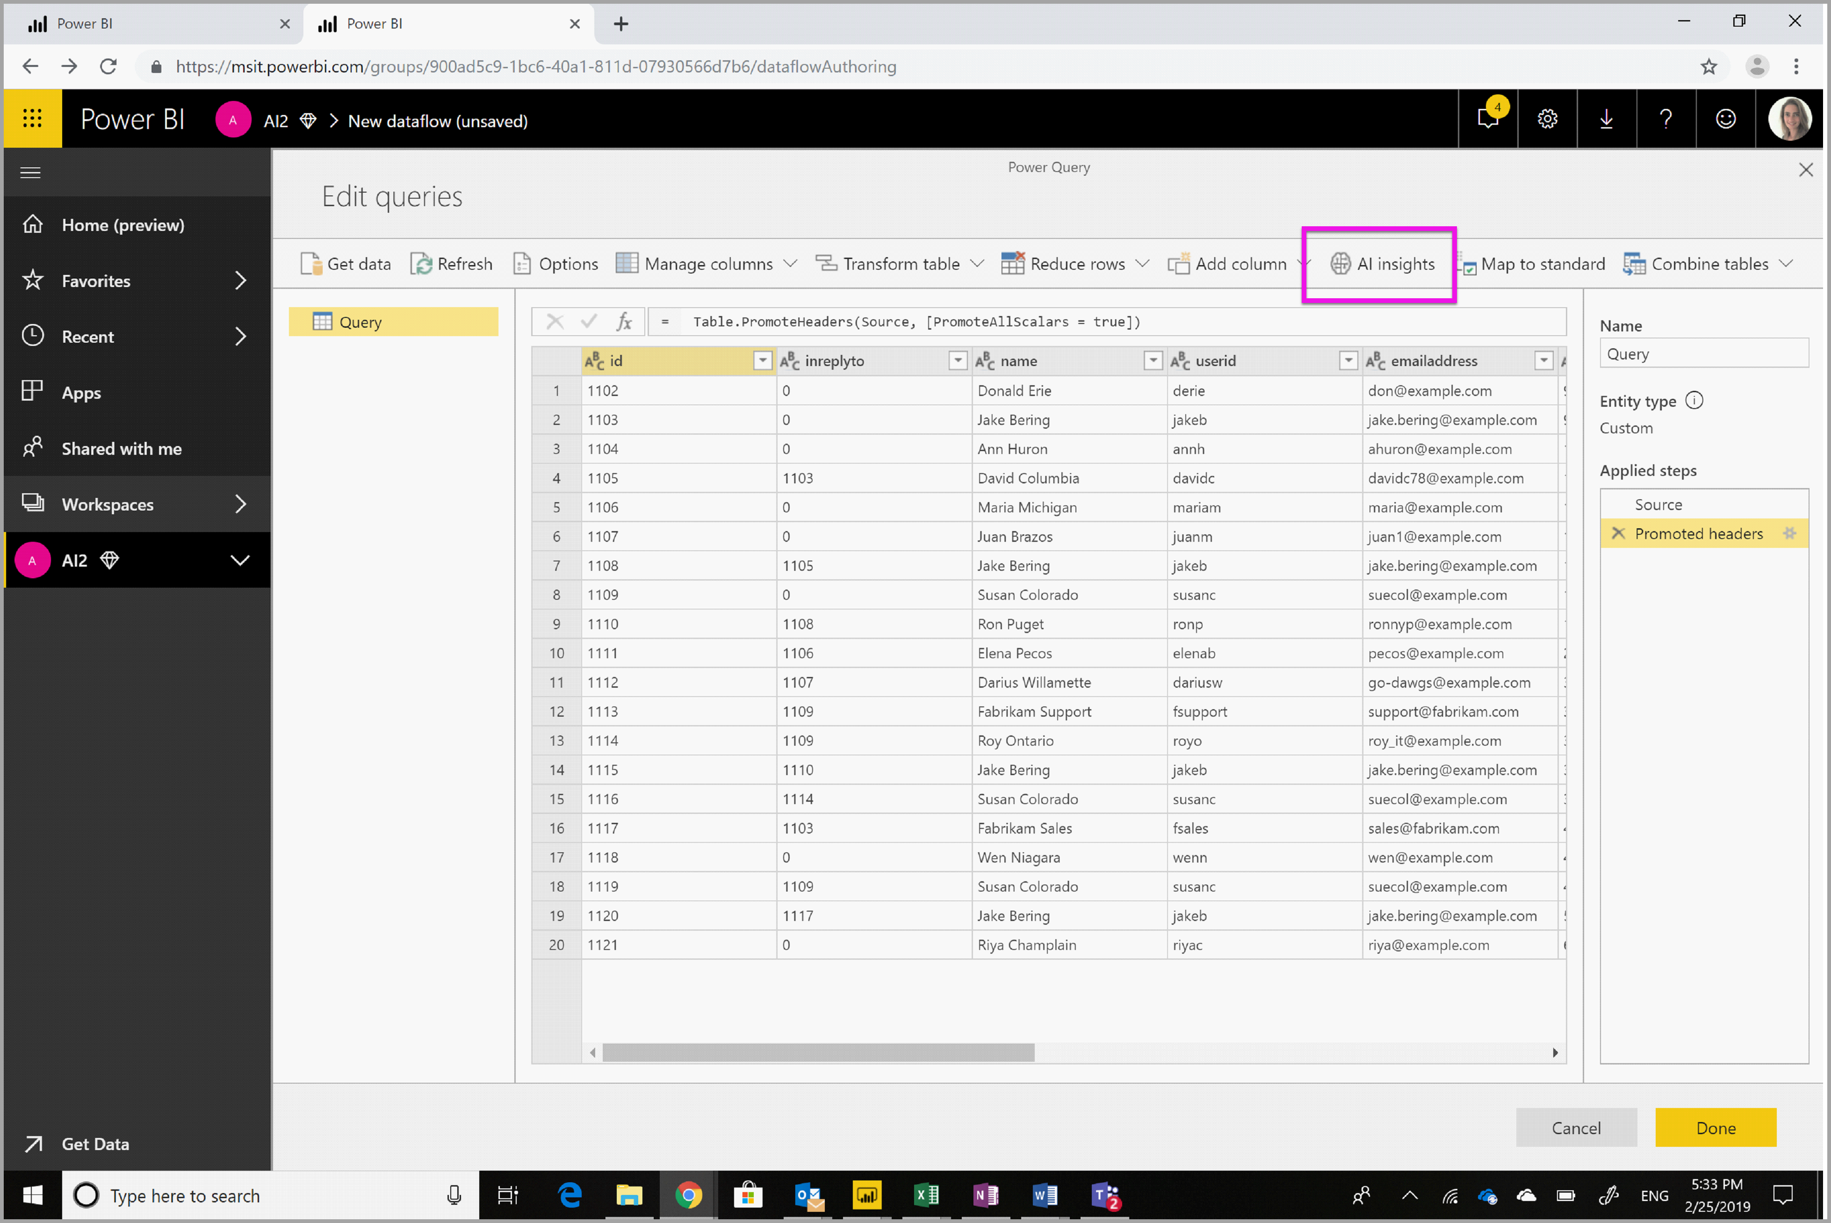Open the help question mark

coord(1666,119)
